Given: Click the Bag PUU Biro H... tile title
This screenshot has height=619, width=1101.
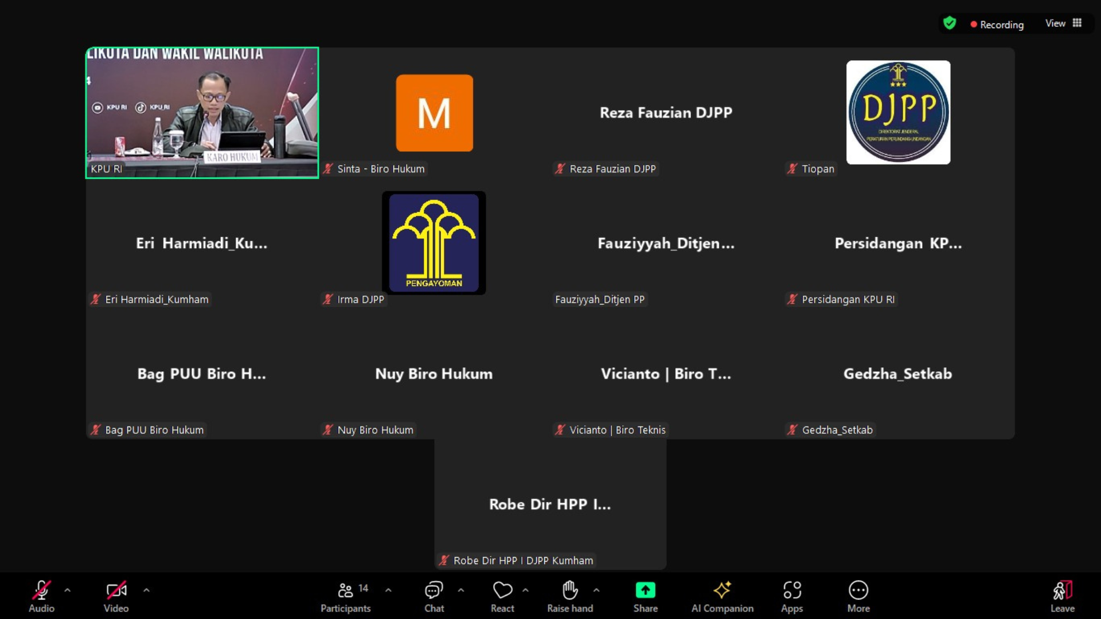Looking at the screenshot, I should [x=202, y=374].
